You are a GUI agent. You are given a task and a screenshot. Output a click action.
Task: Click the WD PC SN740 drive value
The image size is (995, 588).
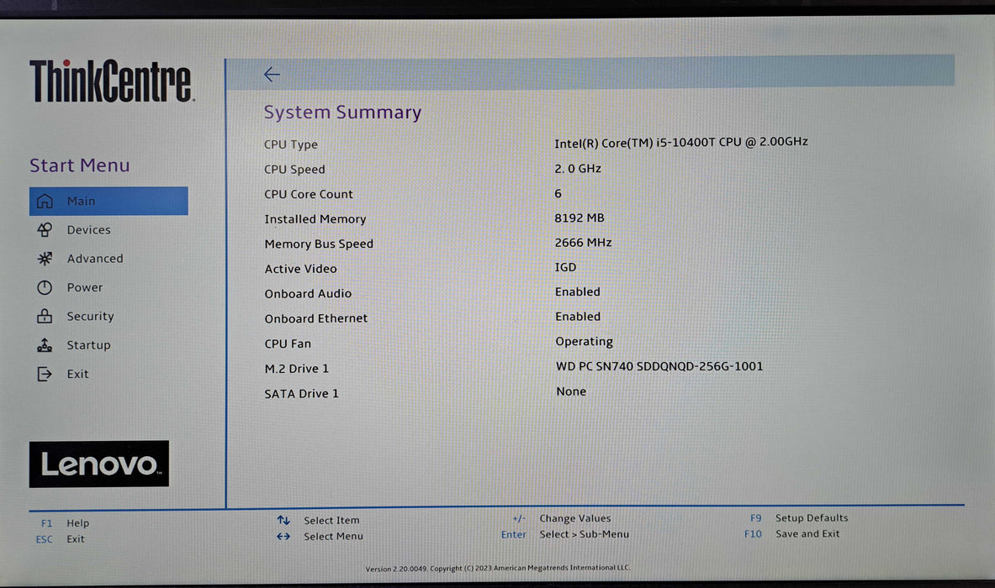pyautogui.click(x=659, y=366)
